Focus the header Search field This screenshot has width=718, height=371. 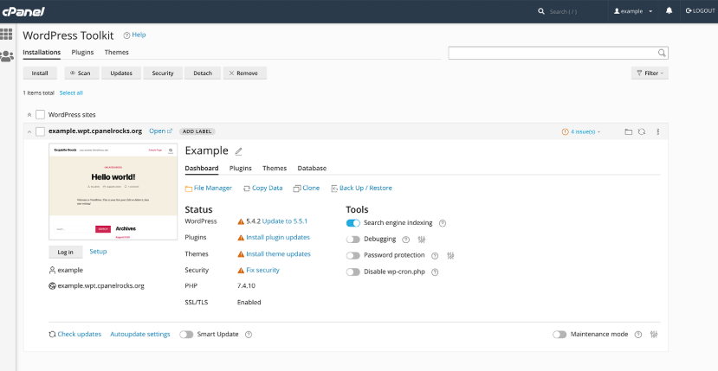pos(563,11)
